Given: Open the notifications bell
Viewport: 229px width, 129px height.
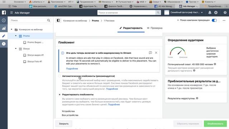Looking at the screenshot, I should point(210,13).
